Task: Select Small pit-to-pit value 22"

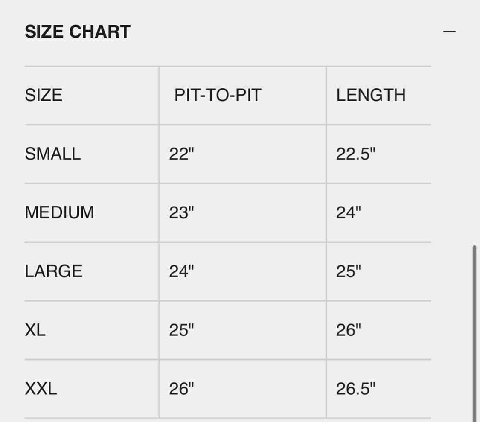Action: tap(181, 154)
